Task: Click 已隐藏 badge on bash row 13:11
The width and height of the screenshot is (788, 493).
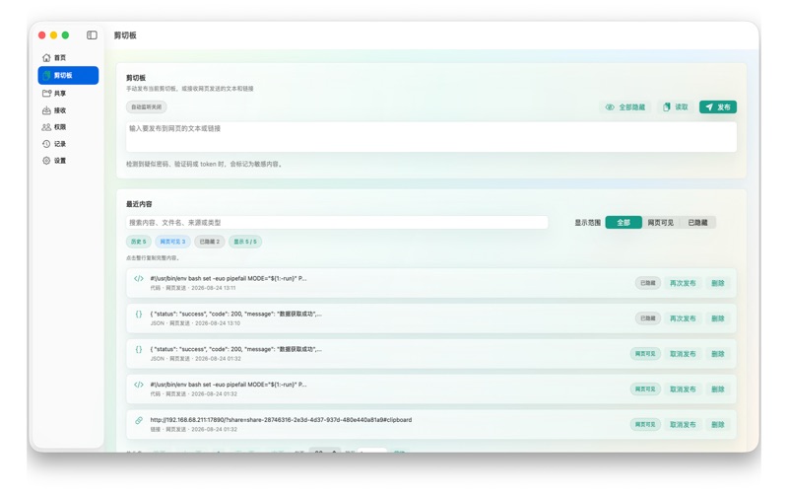Action: click(648, 283)
